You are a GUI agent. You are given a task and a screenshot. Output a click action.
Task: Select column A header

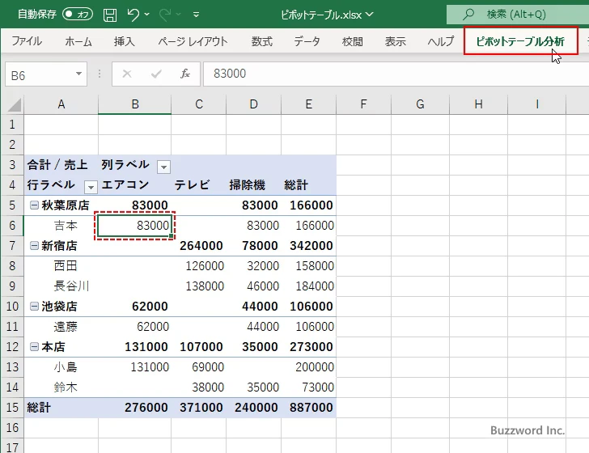[61, 104]
